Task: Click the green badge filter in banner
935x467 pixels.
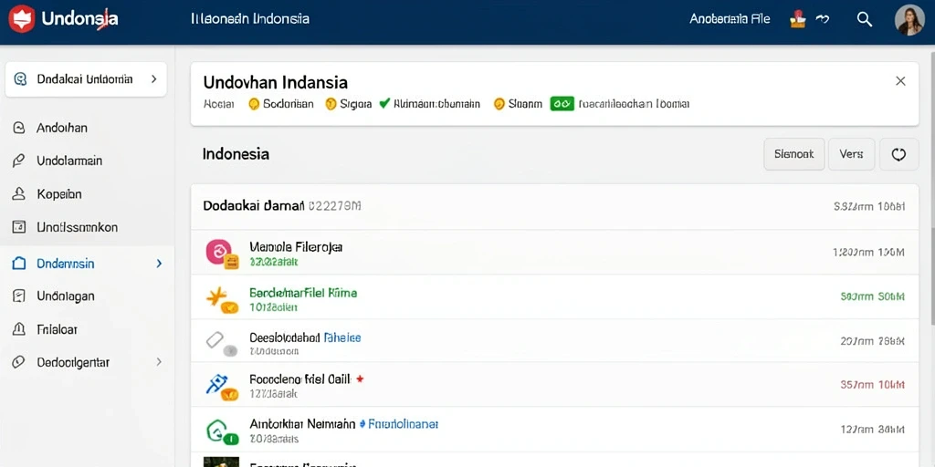Action: [x=562, y=104]
